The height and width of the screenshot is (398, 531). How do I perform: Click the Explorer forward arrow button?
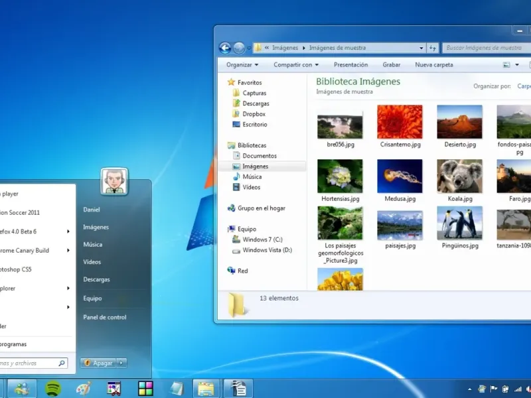239,48
